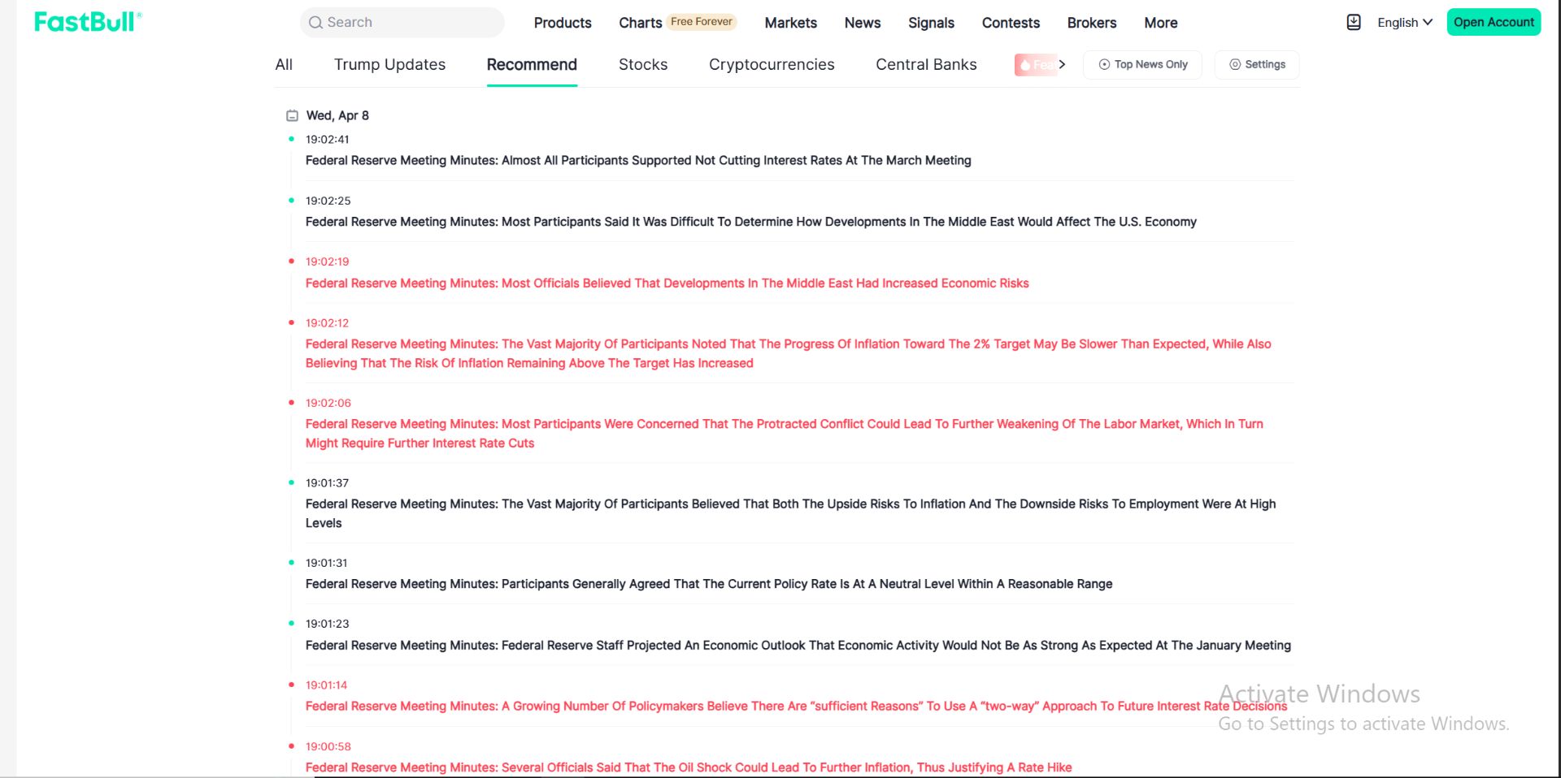Click the Open Account button

pos(1493,23)
